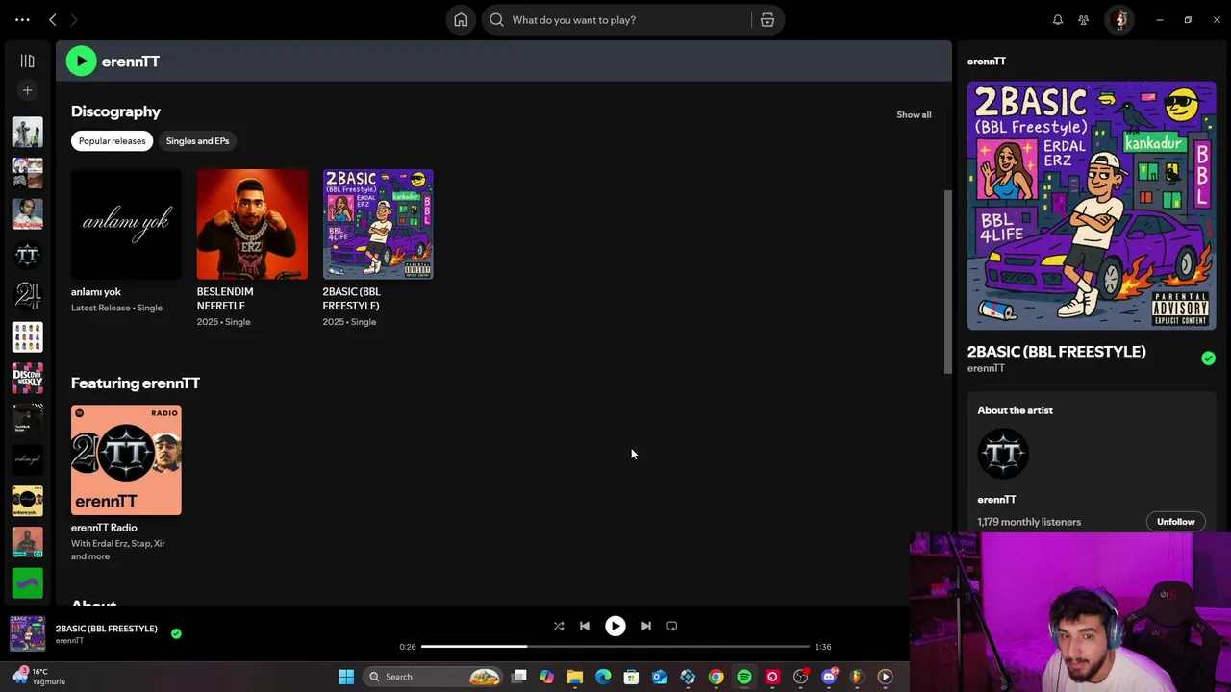
Task: Open the Friend Activity icon
Action: click(1084, 19)
